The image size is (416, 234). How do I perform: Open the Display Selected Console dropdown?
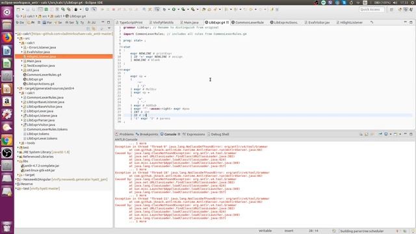390,135
